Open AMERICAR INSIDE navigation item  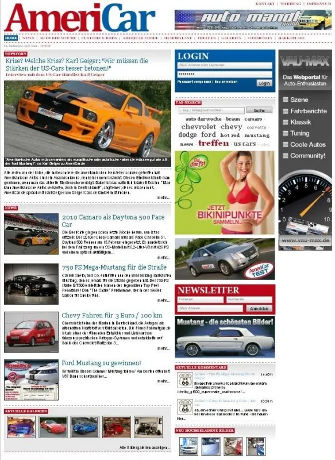[x=140, y=38]
